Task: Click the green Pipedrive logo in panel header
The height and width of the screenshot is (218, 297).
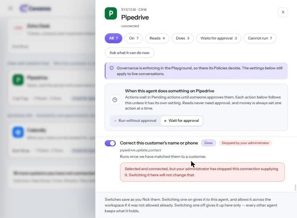Action: tap(111, 13)
